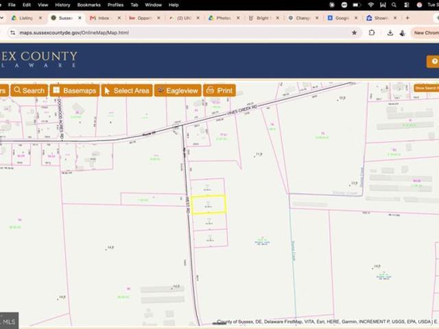The image size is (439, 329).
Task: Open new browser tab with plus
Action: coord(407,18)
